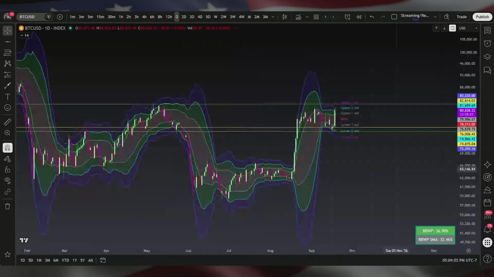Toggle magnet mode on drawings
494x277 pixels.
(x=7, y=148)
